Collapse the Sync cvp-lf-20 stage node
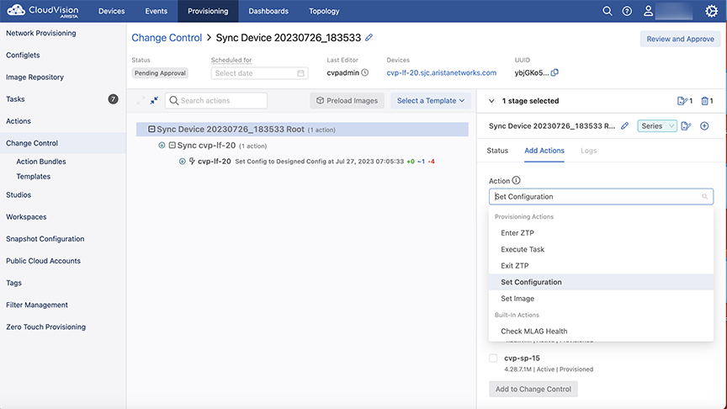 pyautogui.click(x=172, y=145)
